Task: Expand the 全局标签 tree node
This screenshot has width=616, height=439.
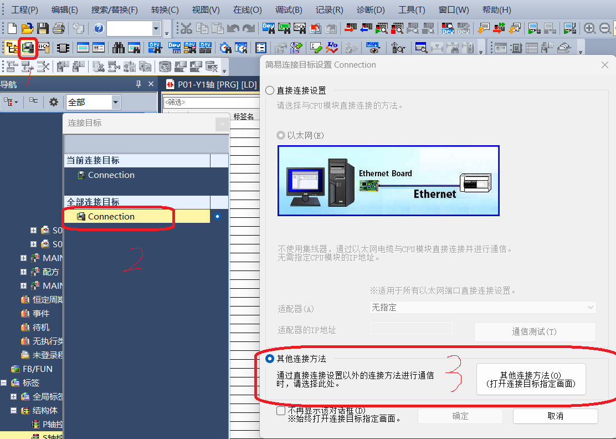Action: [14, 396]
